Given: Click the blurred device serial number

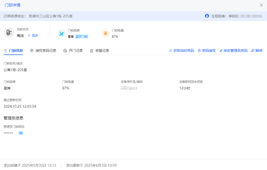Looking at the screenshot, I should coord(129,88).
